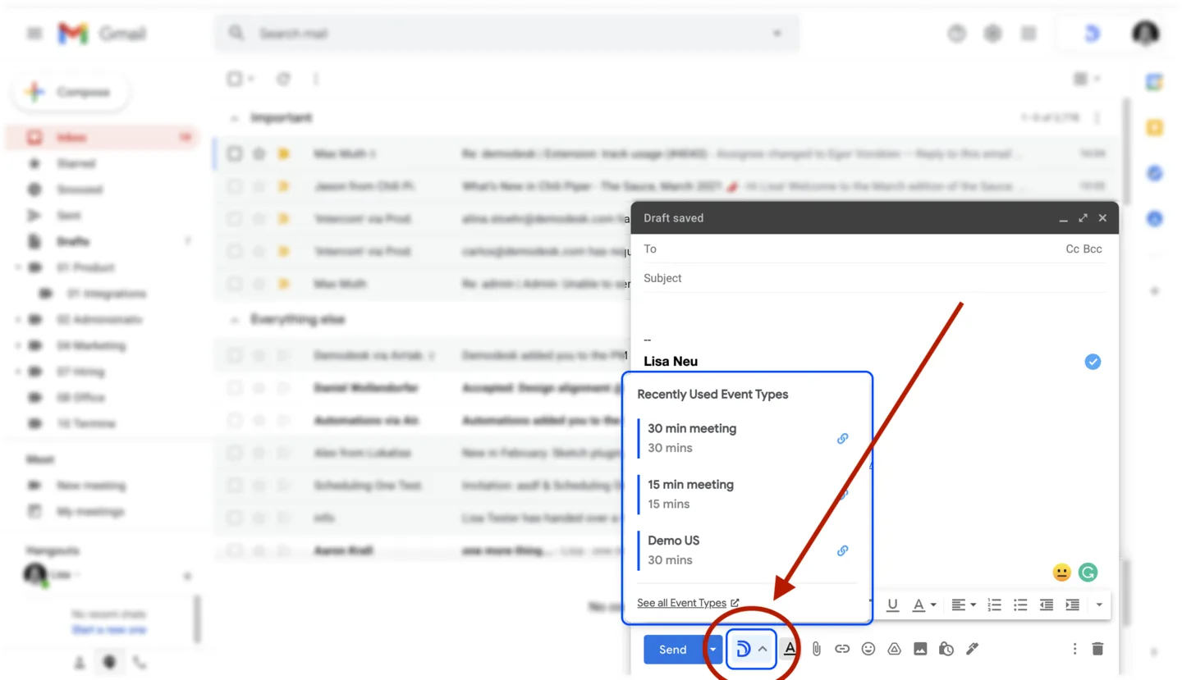
Task: Open Google Keep in the side panel
Action: (x=1155, y=127)
